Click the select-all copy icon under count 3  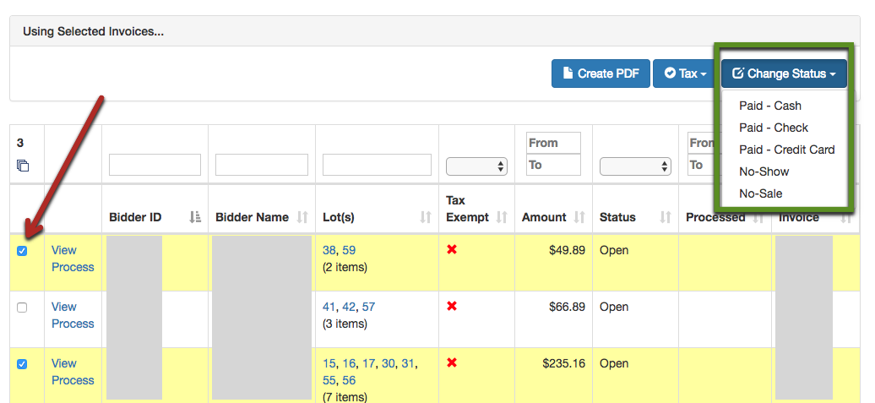(x=23, y=166)
